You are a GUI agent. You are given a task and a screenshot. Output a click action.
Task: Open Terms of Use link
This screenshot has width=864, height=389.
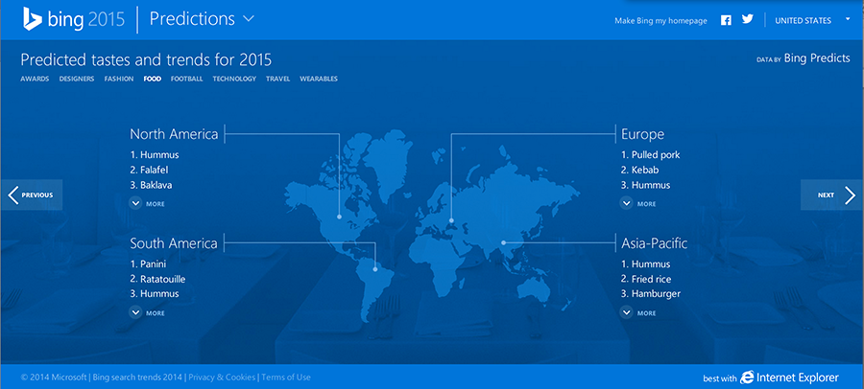[286, 378]
